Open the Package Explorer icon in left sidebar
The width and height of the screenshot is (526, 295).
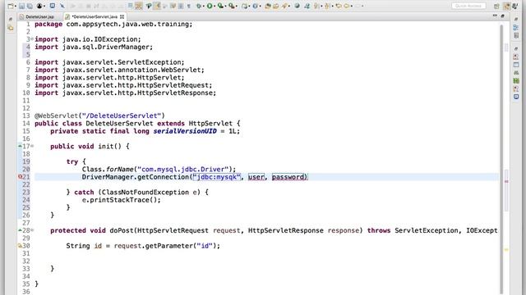pos(11,28)
